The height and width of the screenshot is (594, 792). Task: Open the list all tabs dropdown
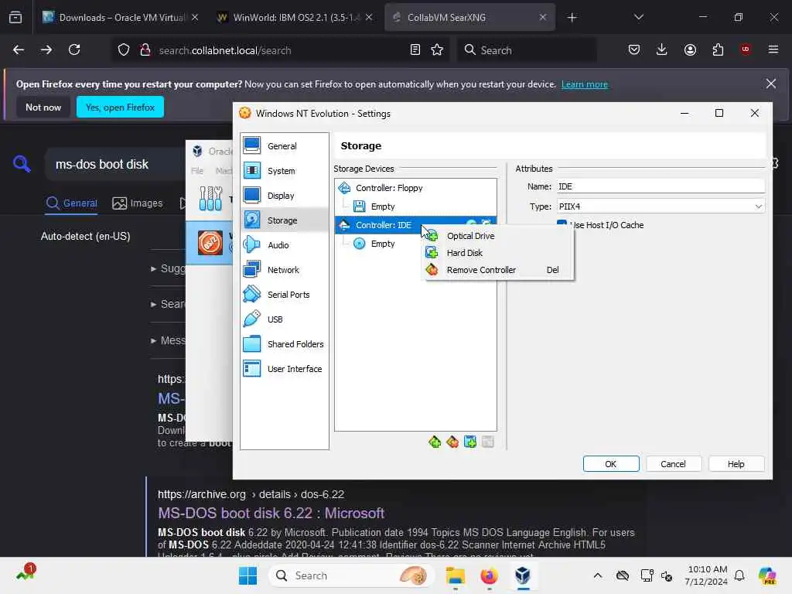tap(638, 17)
